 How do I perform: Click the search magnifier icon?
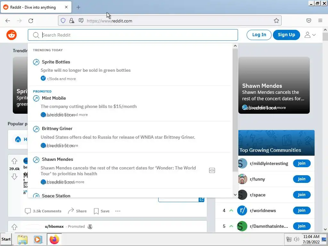(x=36, y=35)
